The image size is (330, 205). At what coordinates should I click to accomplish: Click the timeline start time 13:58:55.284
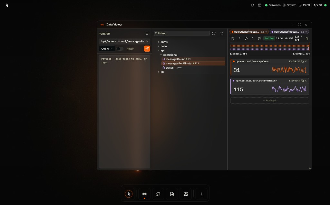[x=238, y=54]
